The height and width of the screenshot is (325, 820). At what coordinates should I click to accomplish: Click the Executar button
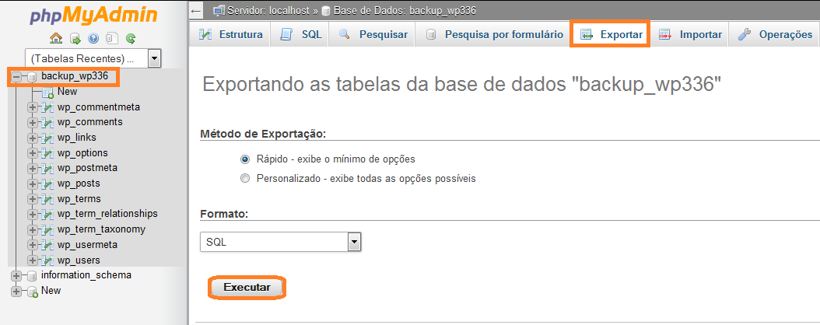point(247,288)
